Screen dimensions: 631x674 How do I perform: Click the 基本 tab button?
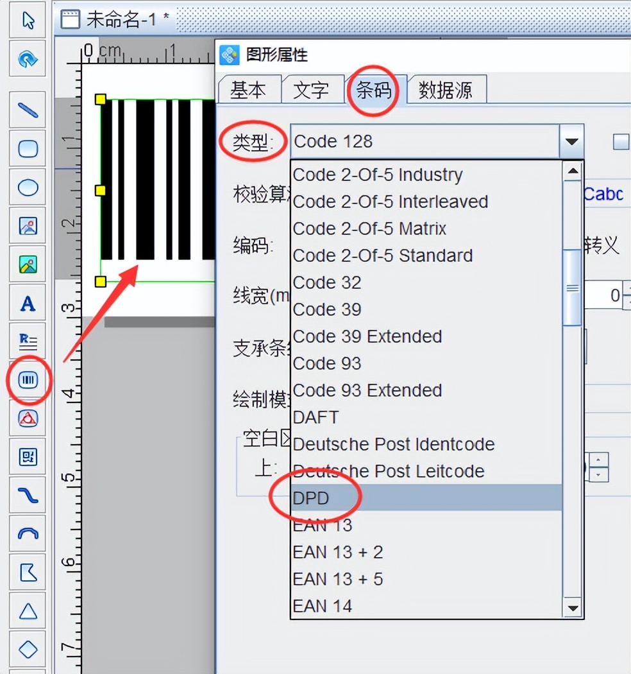(249, 90)
